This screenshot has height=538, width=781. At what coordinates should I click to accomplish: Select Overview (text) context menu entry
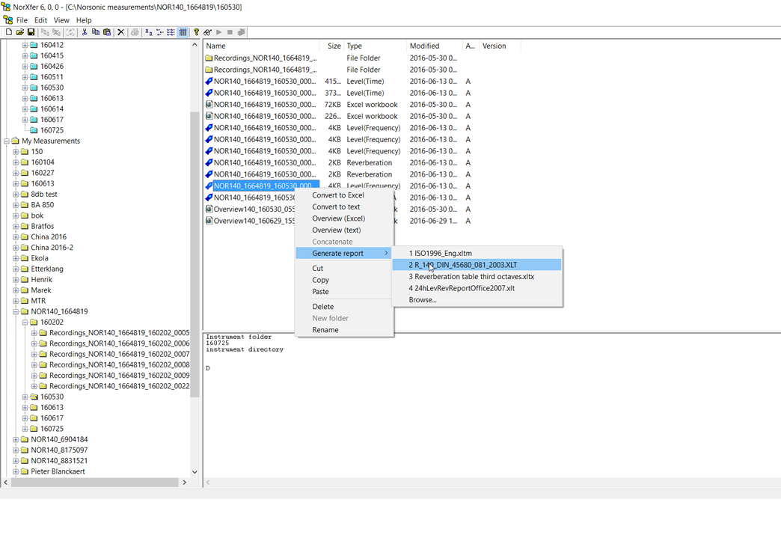(x=345, y=230)
